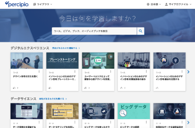
Task: Open three-dot menu on ブレーンストーミング card
Action: pos(75,71)
